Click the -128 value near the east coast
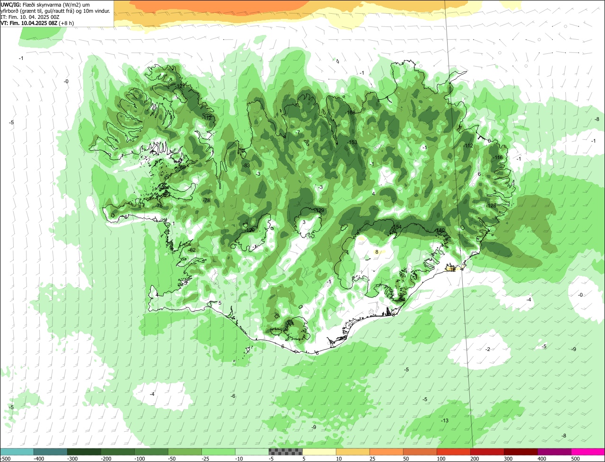The height and width of the screenshot is (462, 605). pyautogui.click(x=492, y=205)
